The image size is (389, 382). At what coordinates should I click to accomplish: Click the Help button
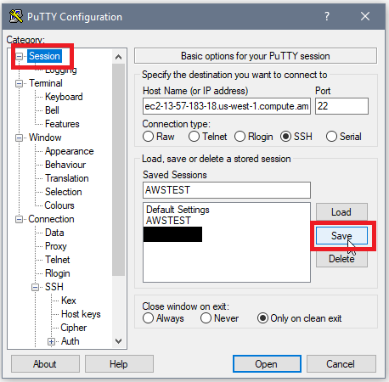[119, 364]
